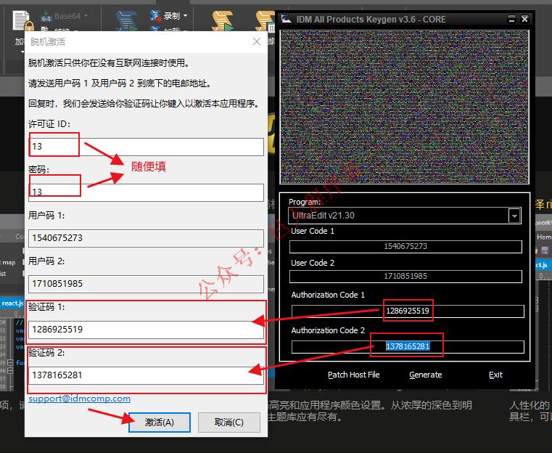Click the file tab ending in 'ct.js' behind the keygen
The image size is (552, 453).
pos(542,265)
